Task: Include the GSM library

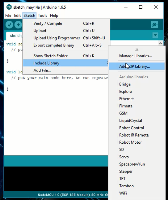Action: point(137,113)
